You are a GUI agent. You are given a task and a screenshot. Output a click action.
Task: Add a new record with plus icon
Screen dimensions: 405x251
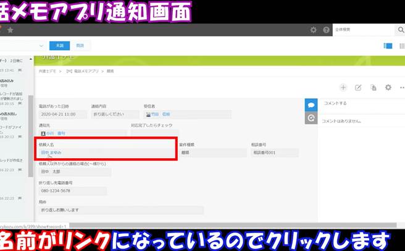pos(343,87)
